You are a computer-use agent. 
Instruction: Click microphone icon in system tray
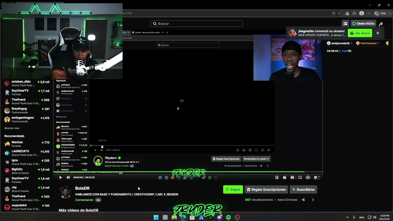[354, 217]
